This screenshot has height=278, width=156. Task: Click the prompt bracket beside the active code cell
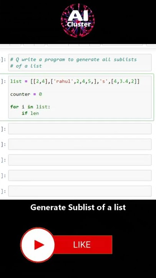3,81
